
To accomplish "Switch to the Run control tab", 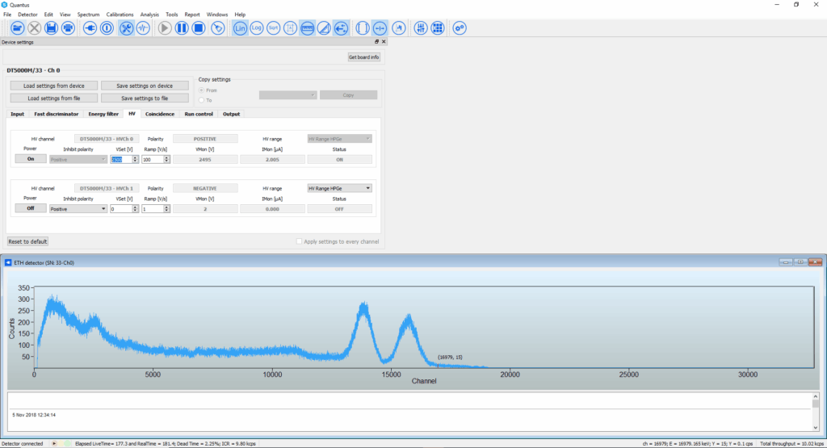I will [x=199, y=114].
